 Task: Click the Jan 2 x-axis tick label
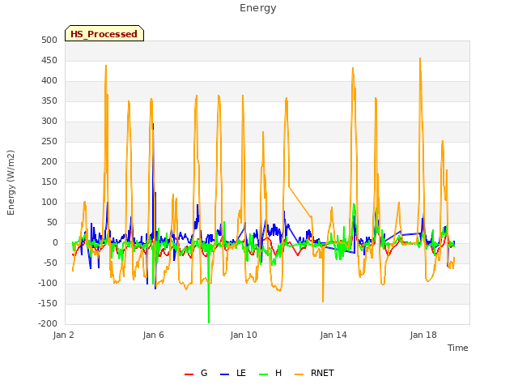[x=63, y=335]
